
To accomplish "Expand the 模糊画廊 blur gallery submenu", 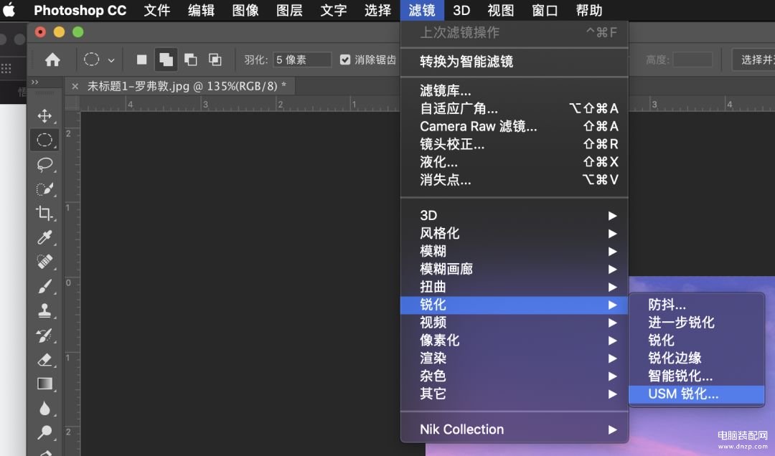I will [x=514, y=269].
